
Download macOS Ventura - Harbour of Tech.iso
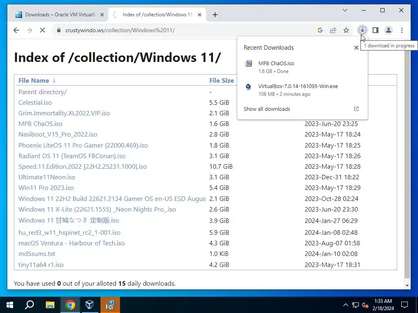(71, 243)
